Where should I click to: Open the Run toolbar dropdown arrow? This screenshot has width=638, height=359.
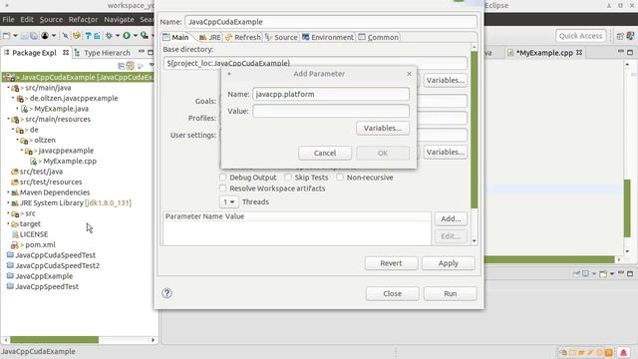pyautogui.click(x=136, y=36)
